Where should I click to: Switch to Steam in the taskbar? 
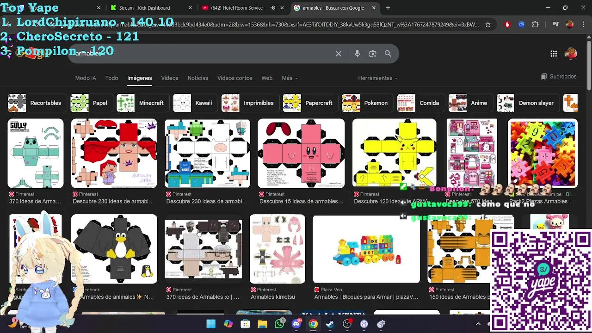tap(330, 324)
